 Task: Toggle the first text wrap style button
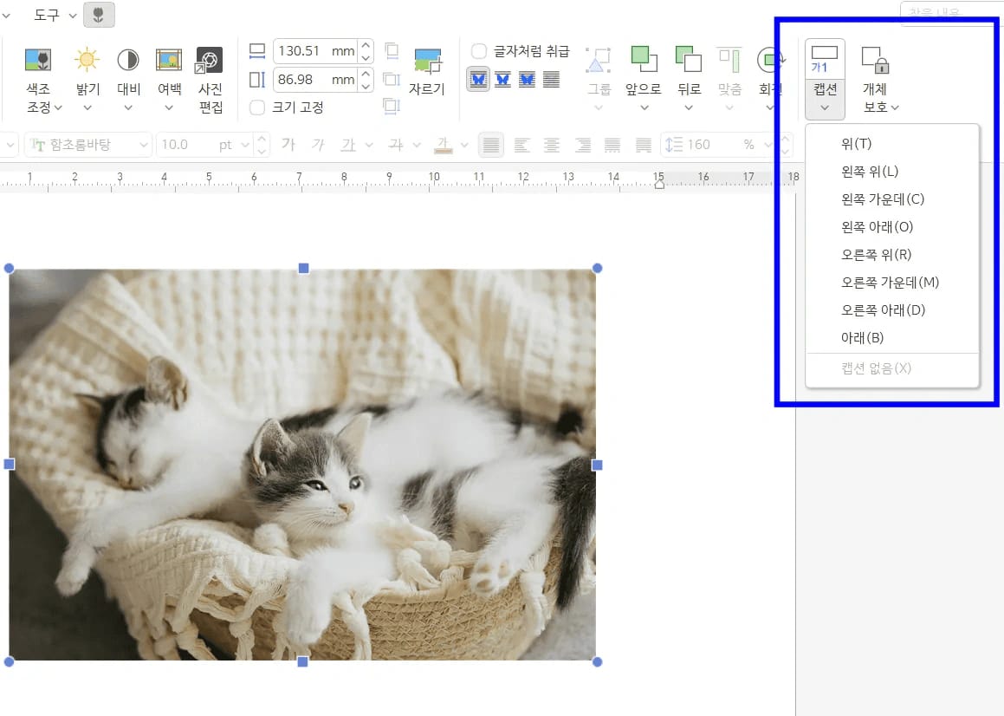[x=478, y=80]
